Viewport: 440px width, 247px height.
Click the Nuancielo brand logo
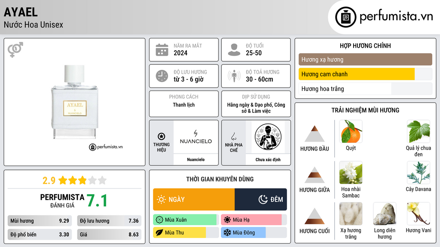click(x=196, y=137)
